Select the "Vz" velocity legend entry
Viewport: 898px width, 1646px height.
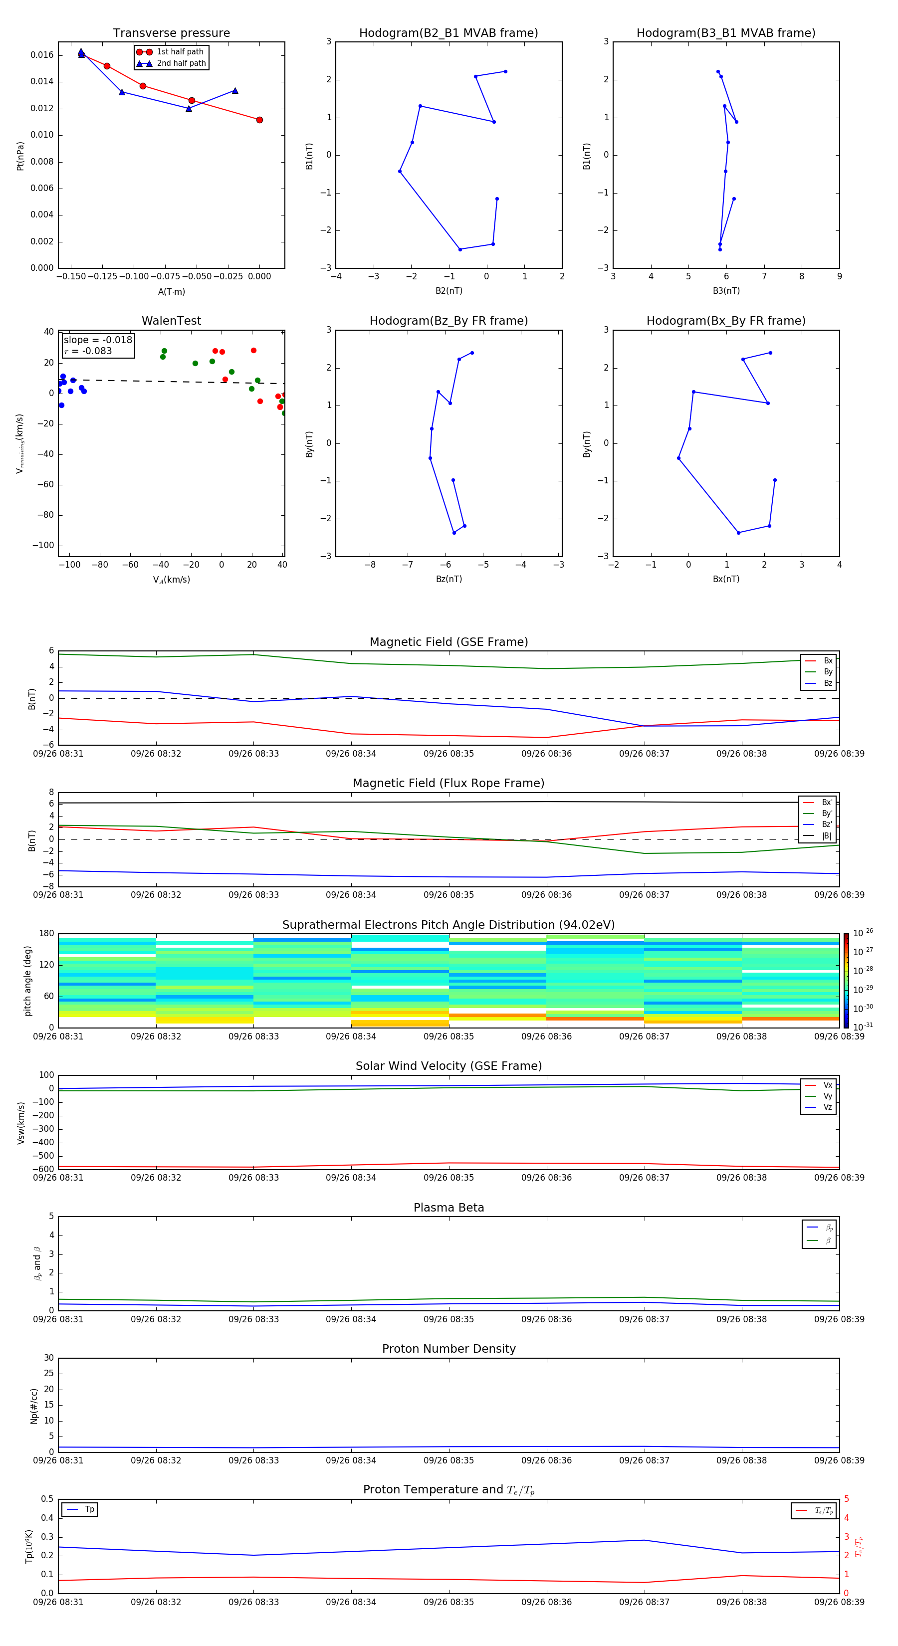[819, 1107]
